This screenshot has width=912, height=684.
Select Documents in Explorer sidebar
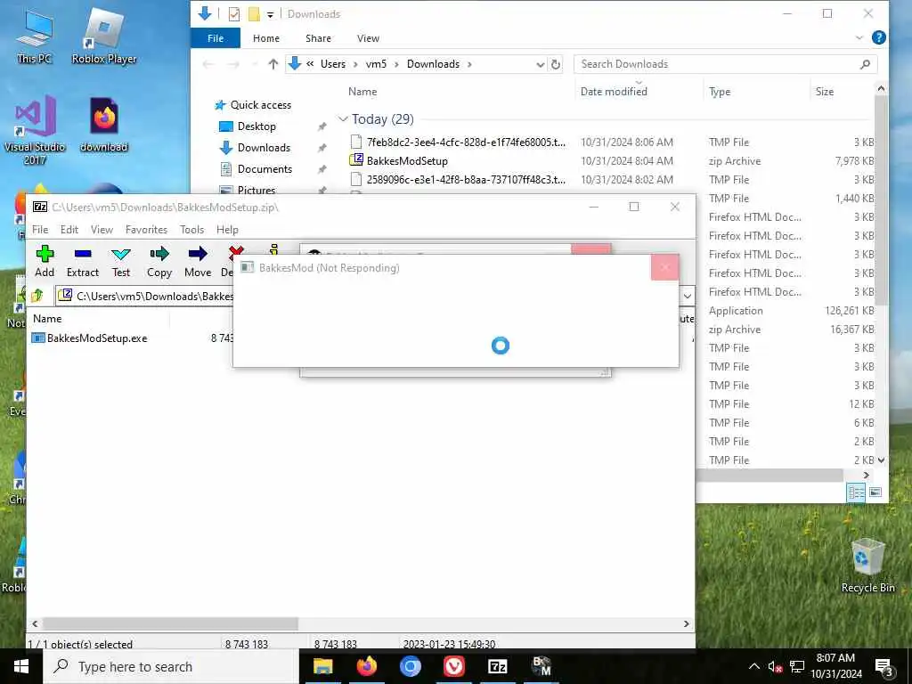(265, 169)
